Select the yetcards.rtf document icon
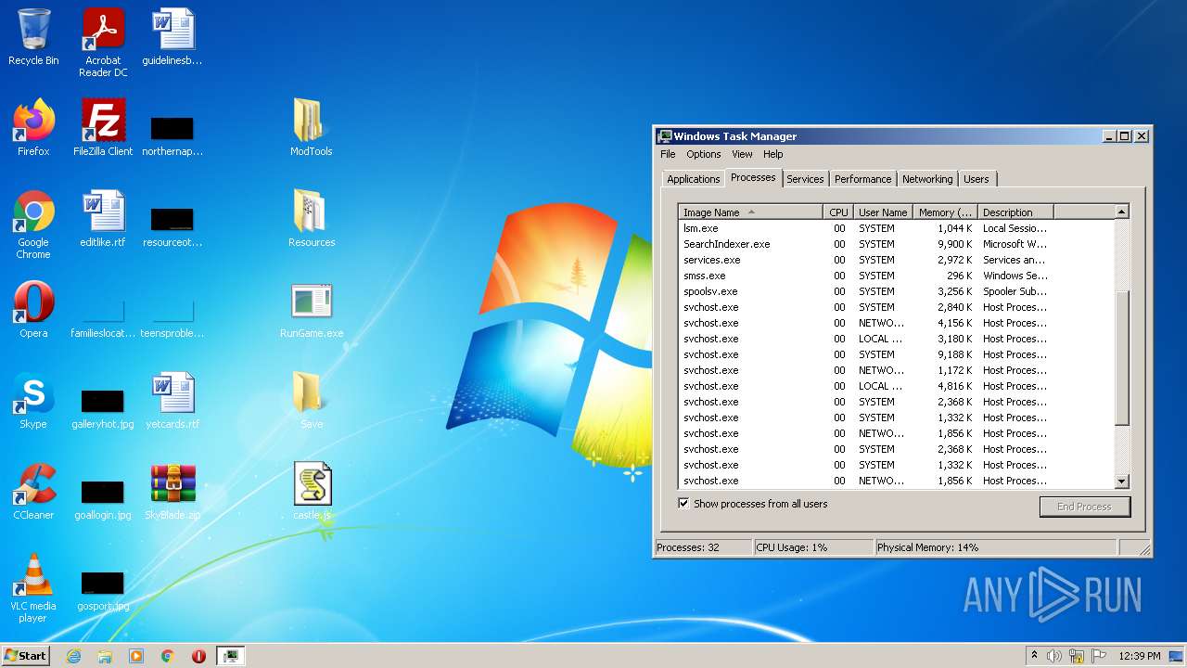This screenshot has width=1187, height=668. [172, 401]
